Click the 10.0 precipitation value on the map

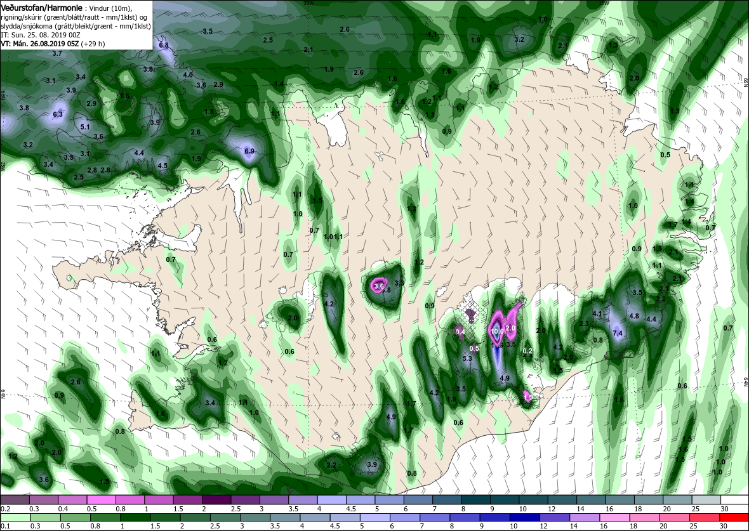496,331
